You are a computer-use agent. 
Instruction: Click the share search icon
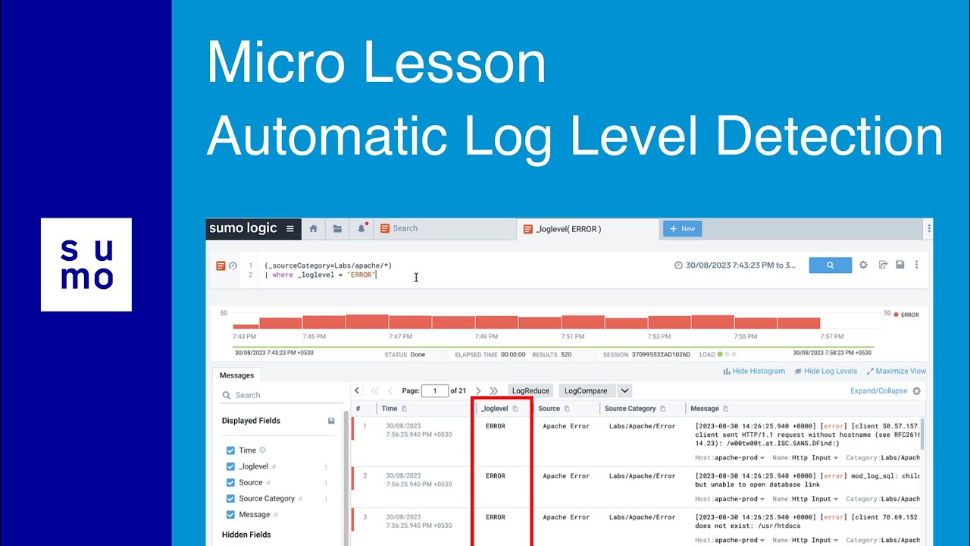(883, 265)
